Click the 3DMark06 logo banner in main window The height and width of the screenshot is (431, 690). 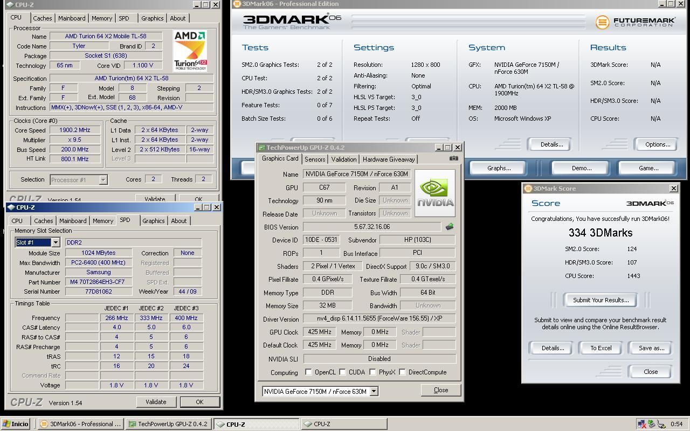click(292, 21)
